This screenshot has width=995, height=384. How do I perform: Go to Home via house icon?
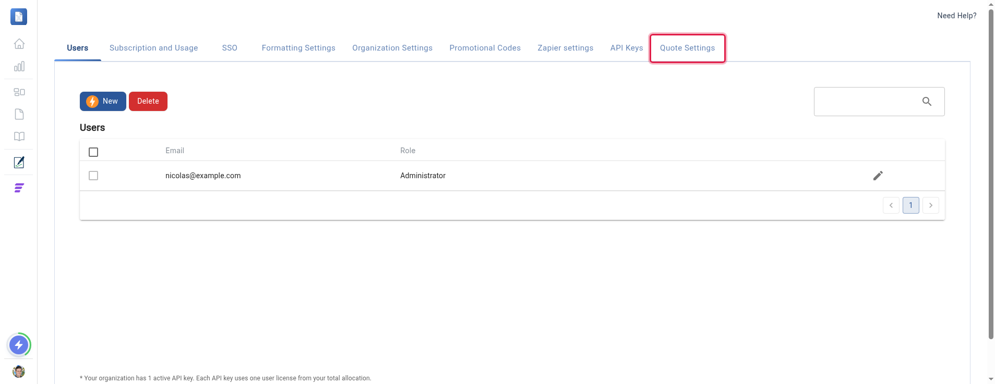19,44
